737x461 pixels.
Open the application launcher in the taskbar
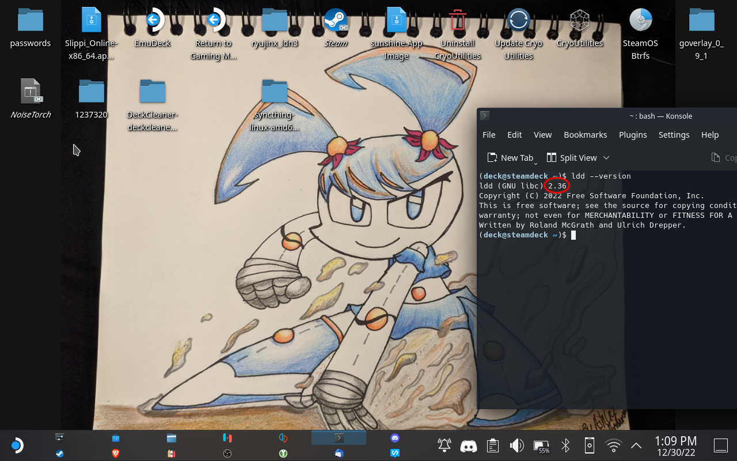pos(17,445)
